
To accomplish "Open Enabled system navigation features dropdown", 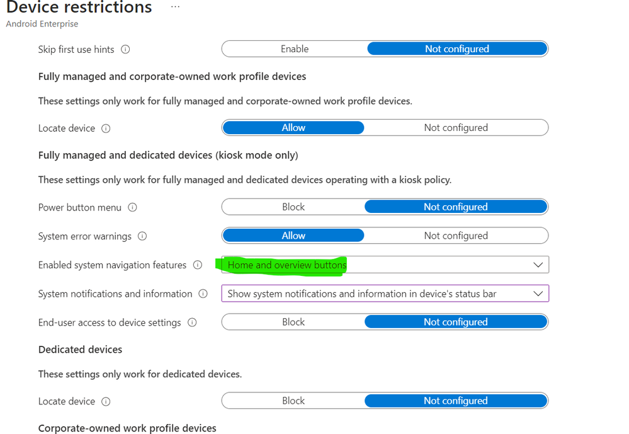I will [384, 265].
